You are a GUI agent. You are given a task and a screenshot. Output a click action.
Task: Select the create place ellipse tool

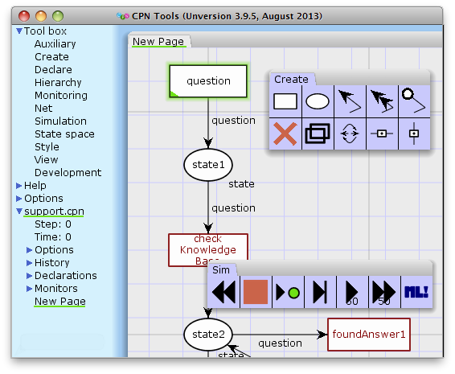pyautogui.click(x=318, y=101)
